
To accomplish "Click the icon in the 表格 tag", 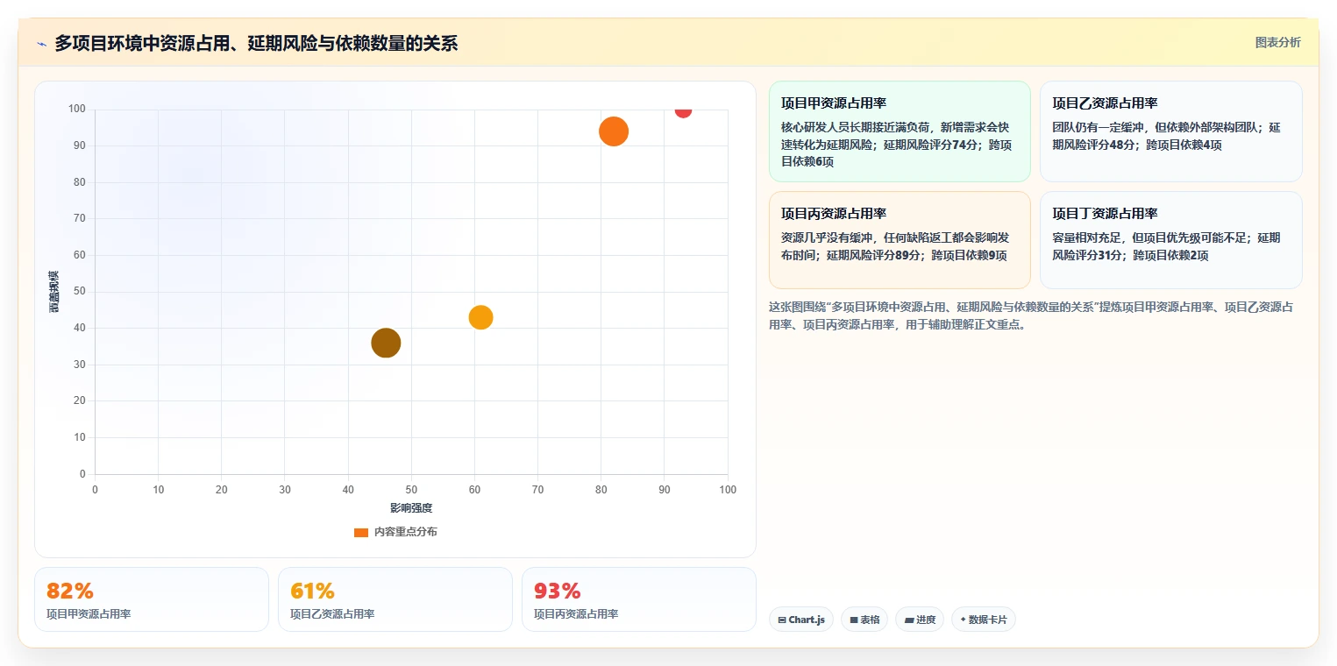I will pos(854,620).
